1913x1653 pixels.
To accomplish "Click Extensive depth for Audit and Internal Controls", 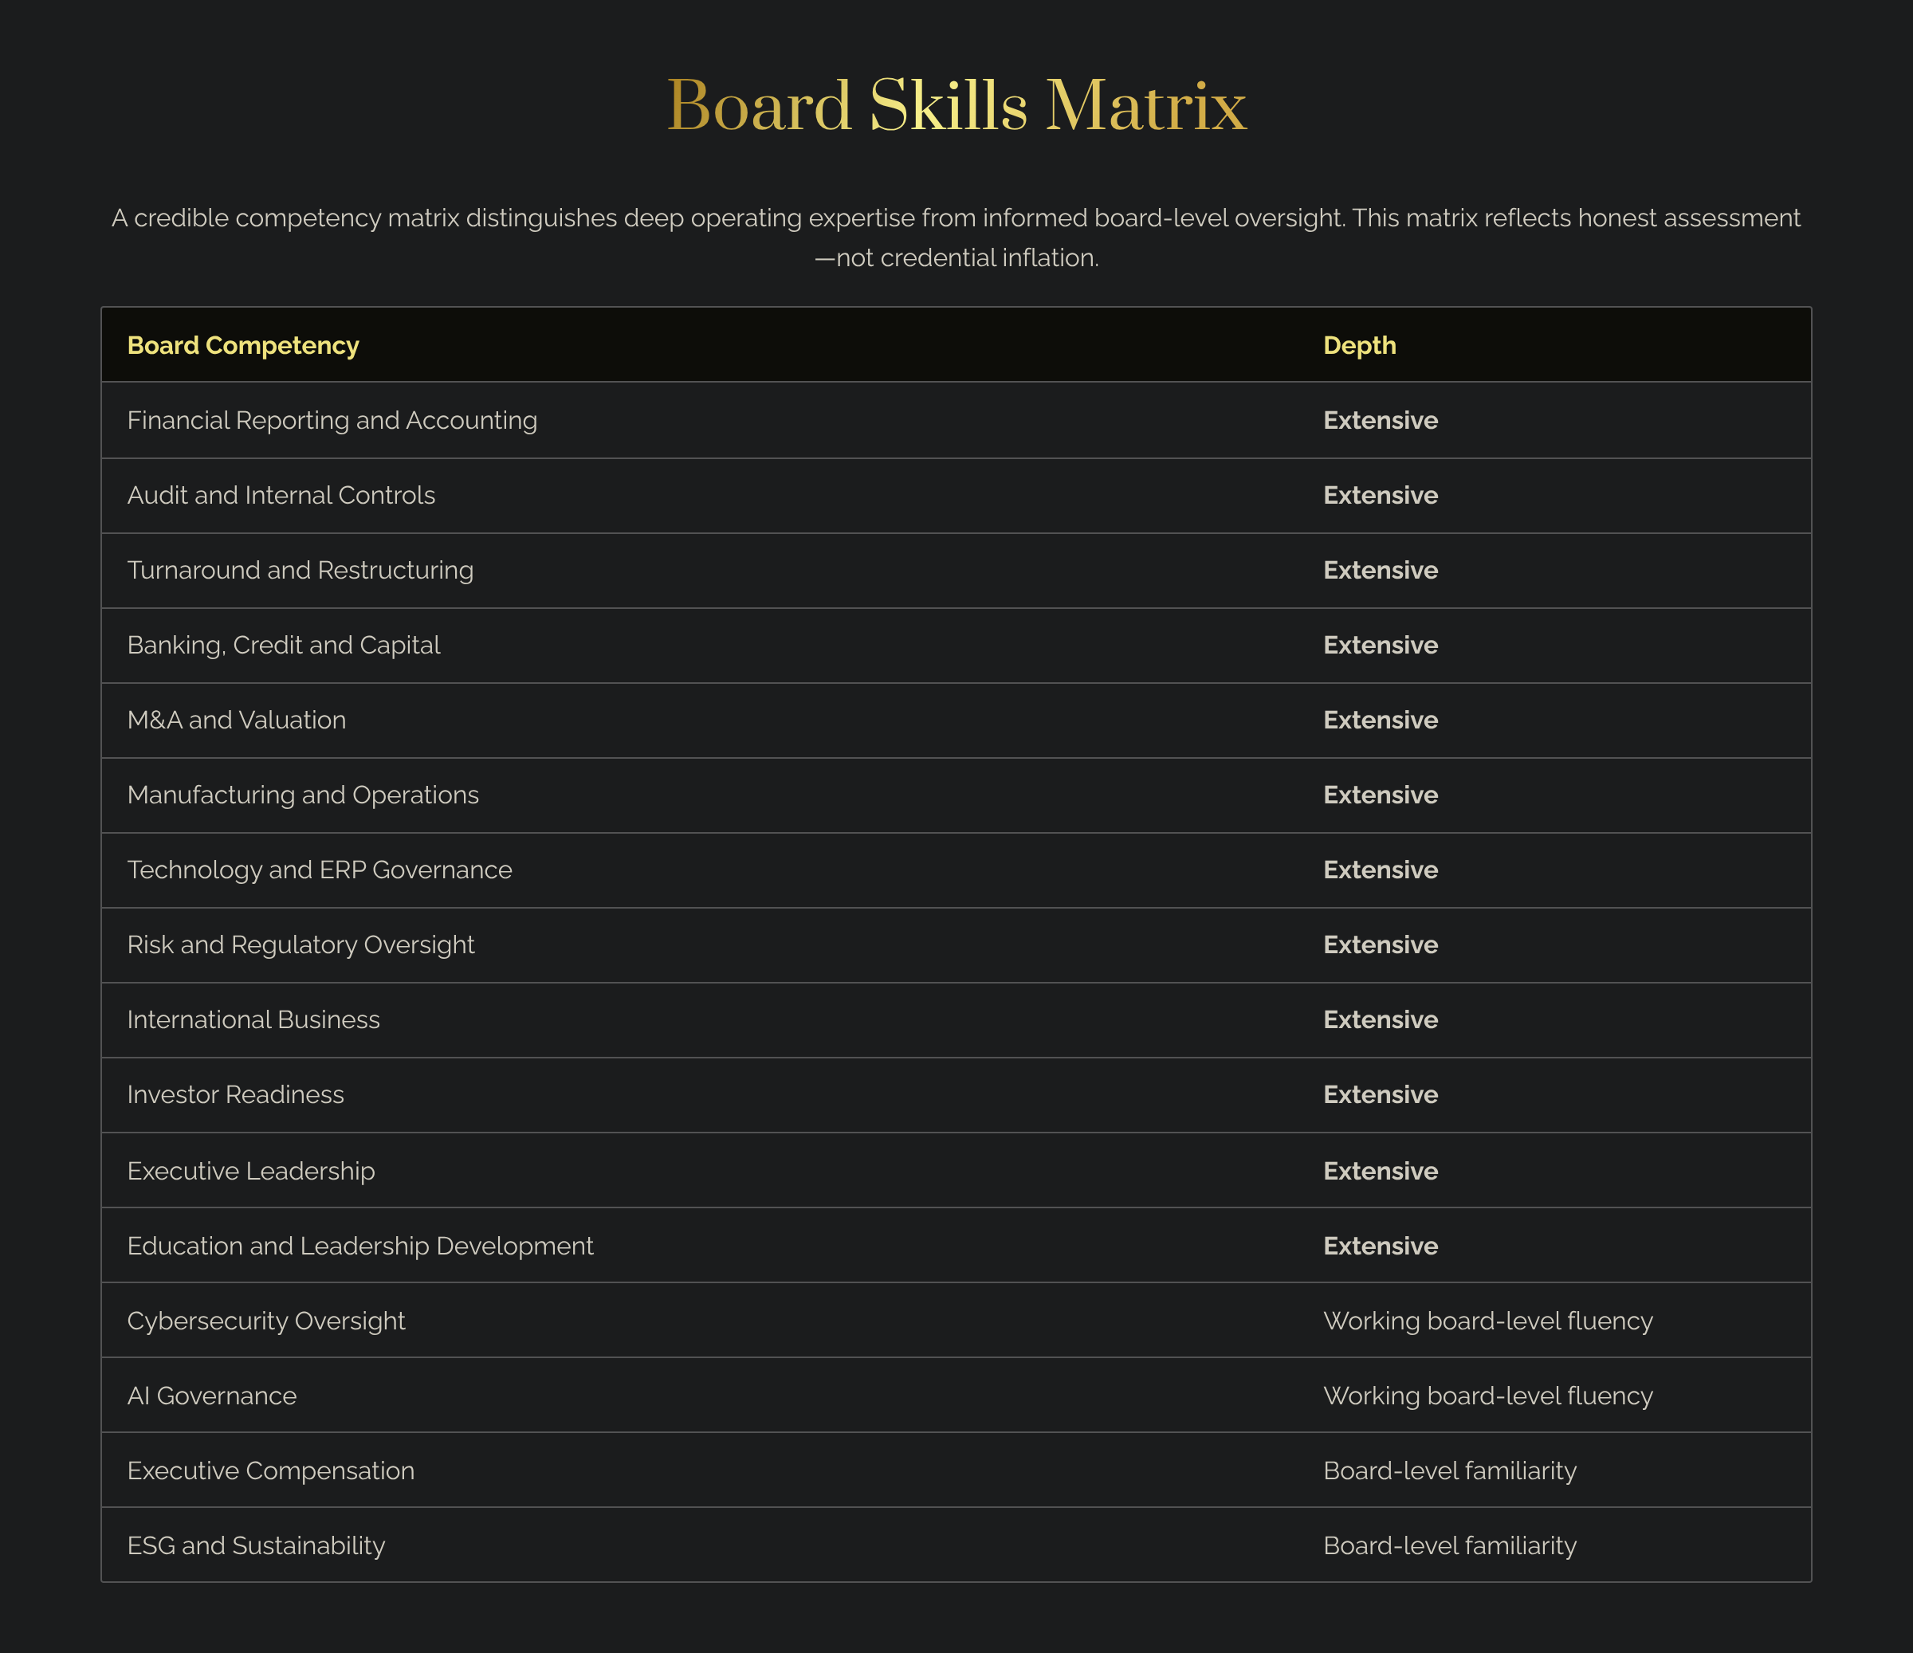I will (1381, 495).
